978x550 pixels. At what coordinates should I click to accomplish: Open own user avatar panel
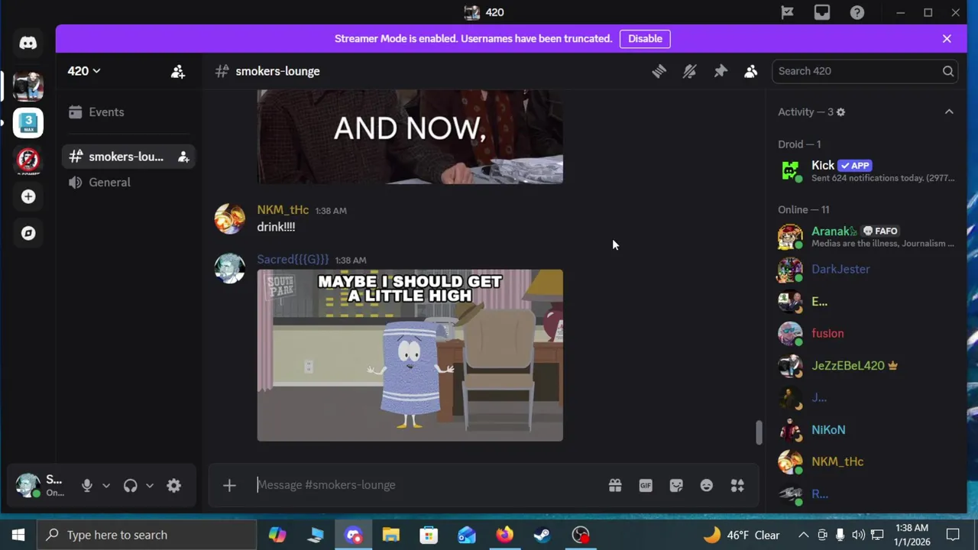click(28, 485)
